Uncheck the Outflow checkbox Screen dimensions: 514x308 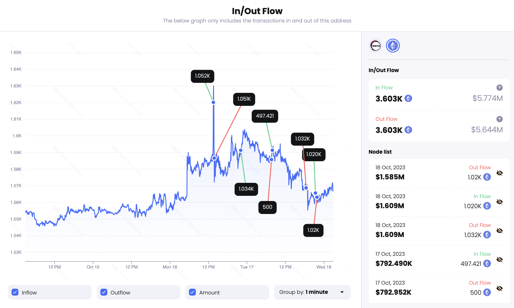point(104,292)
